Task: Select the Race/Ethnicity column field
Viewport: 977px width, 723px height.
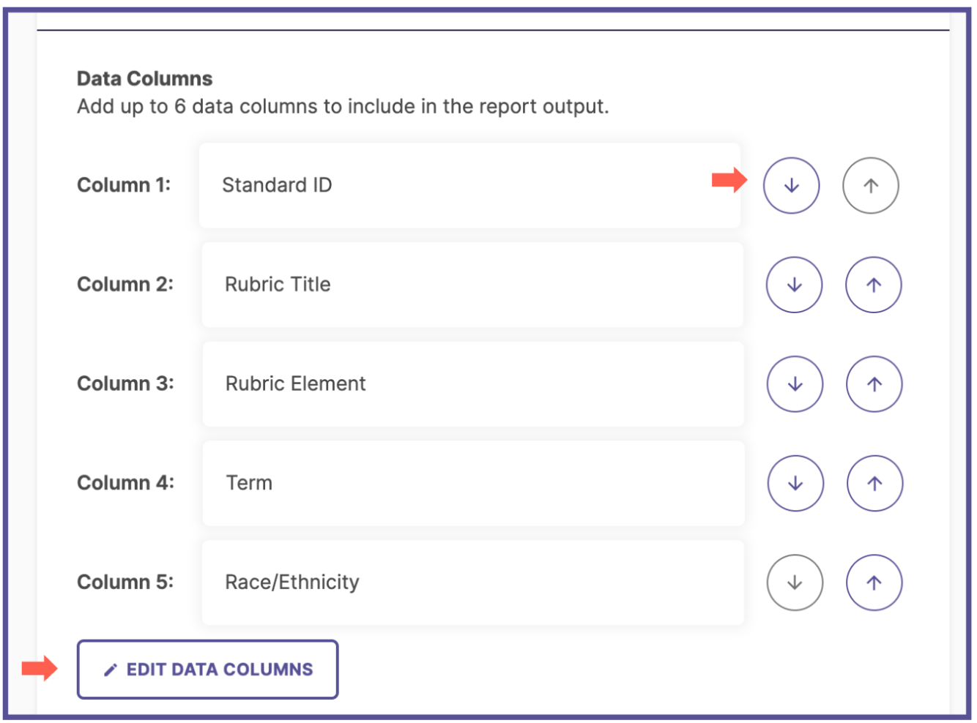Action: (472, 582)
